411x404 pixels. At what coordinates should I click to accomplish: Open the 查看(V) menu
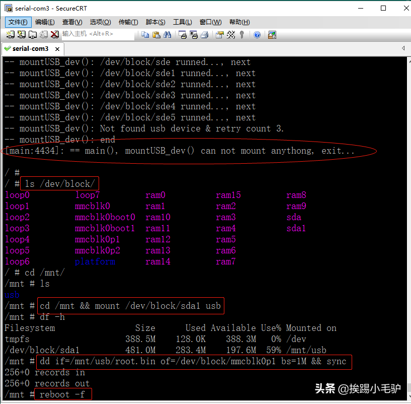coord(72,22)
